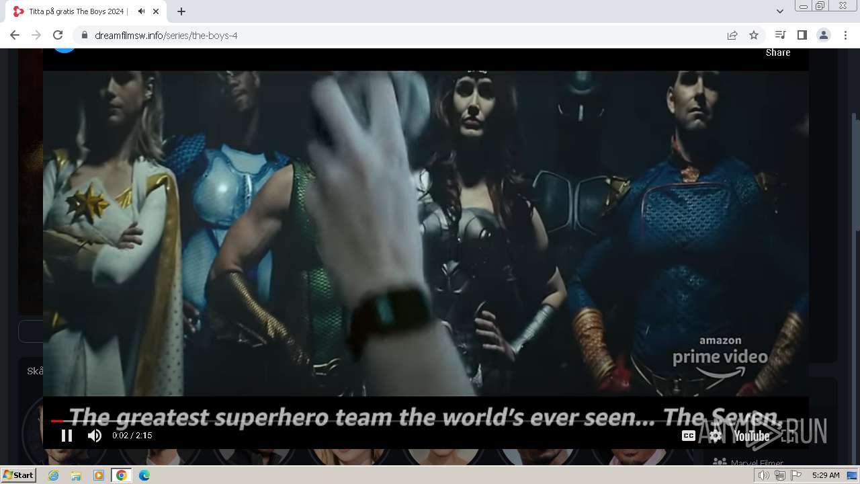Viewport: 860px width, 484px height.
Task: Click the 5:29 AM system clock
Action: pyautogui.click(x=826, y=475)
